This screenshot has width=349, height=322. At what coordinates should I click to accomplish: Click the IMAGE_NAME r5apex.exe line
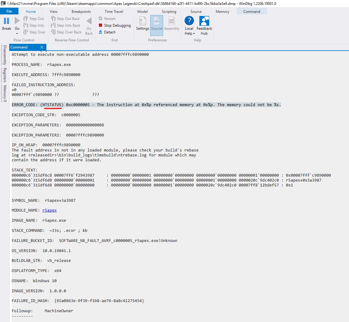[39, 220]
